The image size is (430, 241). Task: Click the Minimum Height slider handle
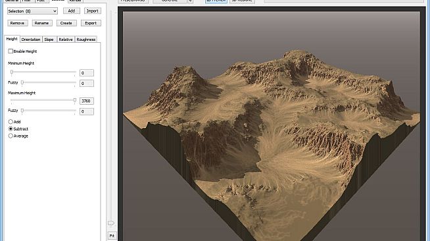12,72
